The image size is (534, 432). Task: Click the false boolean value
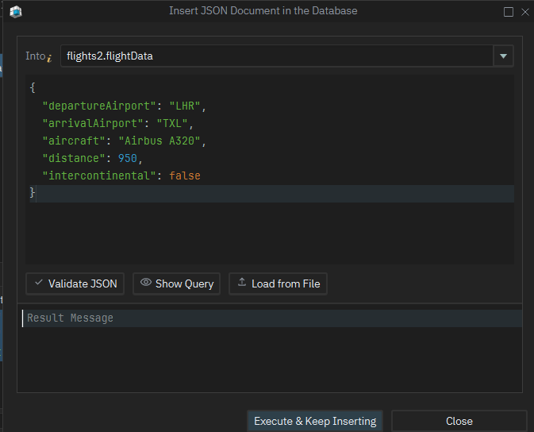coord(185,175)
